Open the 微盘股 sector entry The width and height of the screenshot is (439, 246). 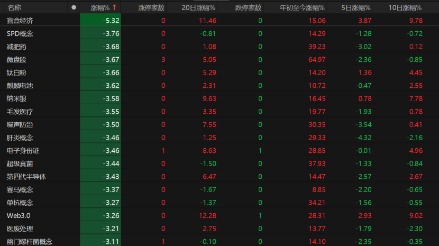click(16, 59)
